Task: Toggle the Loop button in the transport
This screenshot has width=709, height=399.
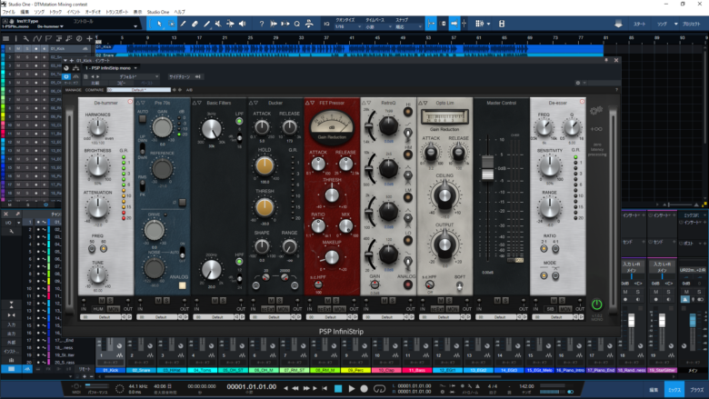Action: click(379, 389)
